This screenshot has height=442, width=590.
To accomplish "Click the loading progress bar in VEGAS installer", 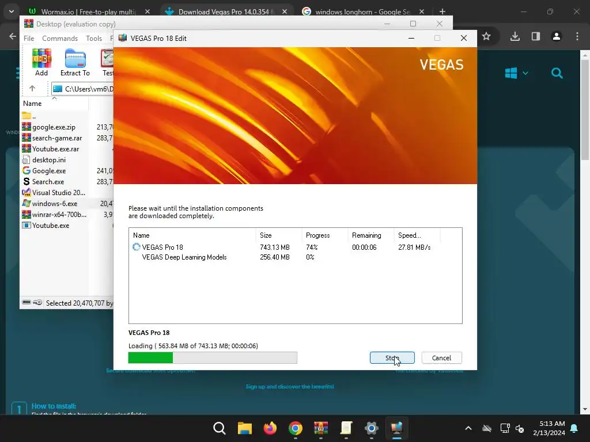I will pos(213,358).
